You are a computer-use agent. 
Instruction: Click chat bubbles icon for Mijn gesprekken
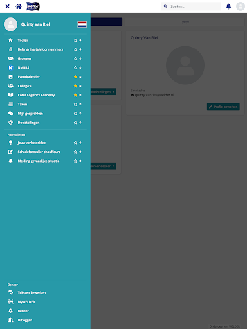coord(10,114)
